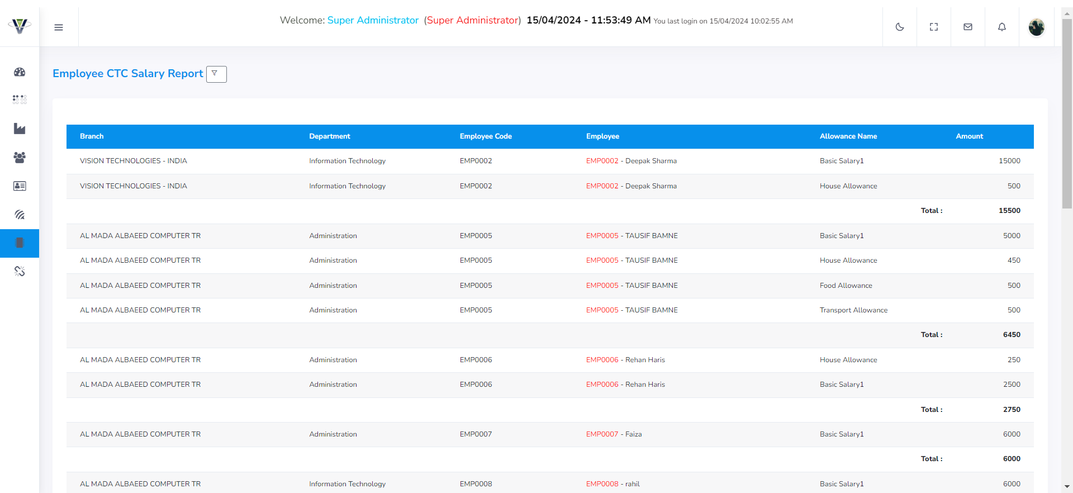Click the Employee CTC Salary Report title
This screenshot has width=1073, height=493.
[128, 74]
